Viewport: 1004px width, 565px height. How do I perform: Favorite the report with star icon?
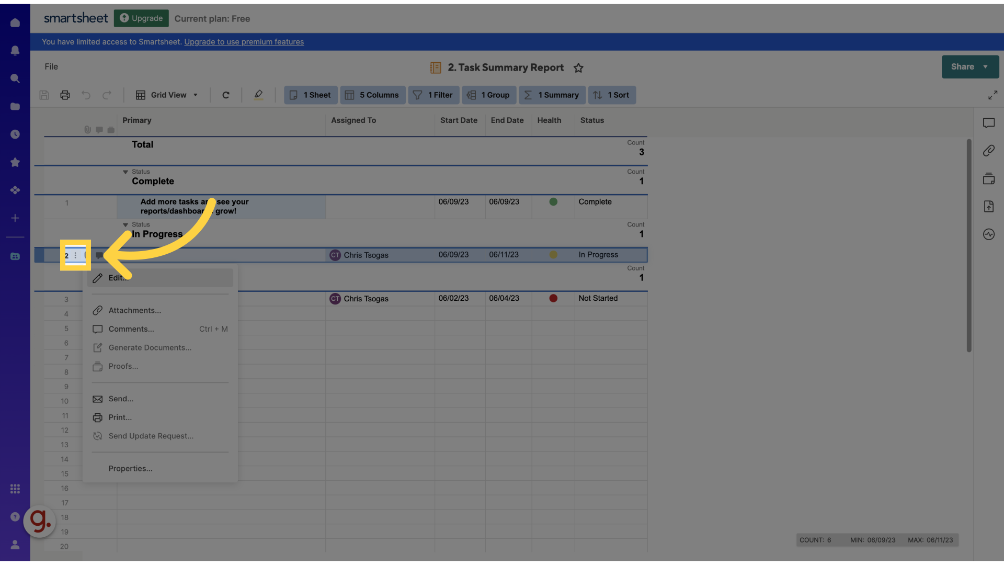[x=578, y=67]
